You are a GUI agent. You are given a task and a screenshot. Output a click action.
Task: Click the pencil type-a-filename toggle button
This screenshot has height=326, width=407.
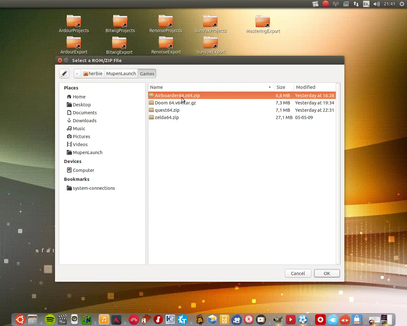tap(64, 74)
